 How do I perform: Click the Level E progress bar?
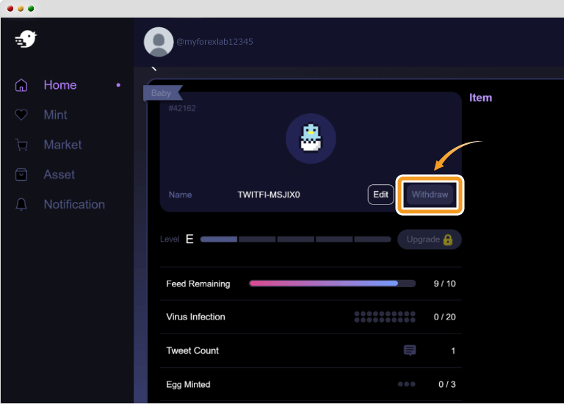[x=295, y=239]
